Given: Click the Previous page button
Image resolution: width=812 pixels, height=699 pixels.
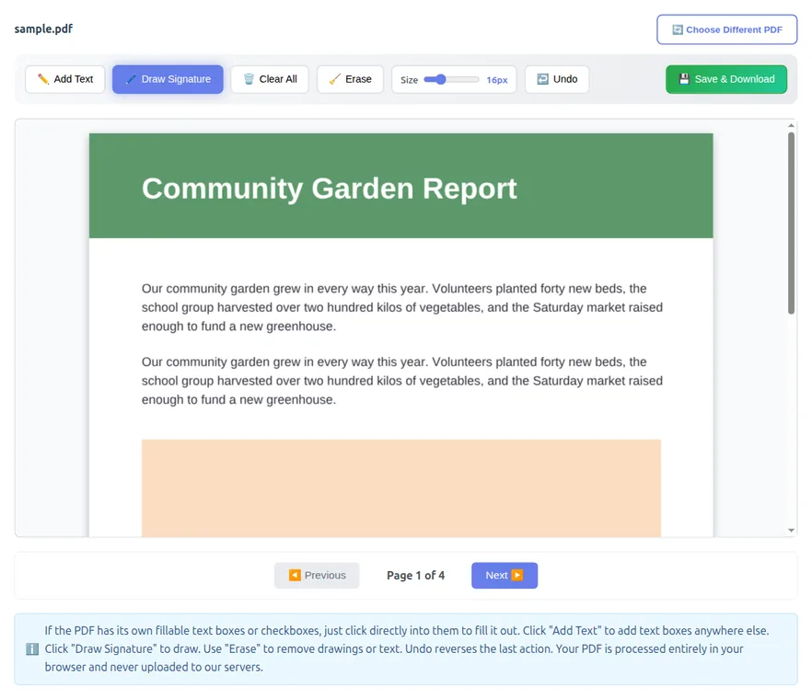Looking at the screenshot, I should (x=317, y=576).
